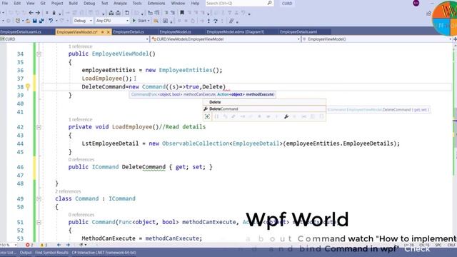Open the Find Symbol Results panel tab

(51, 253)
